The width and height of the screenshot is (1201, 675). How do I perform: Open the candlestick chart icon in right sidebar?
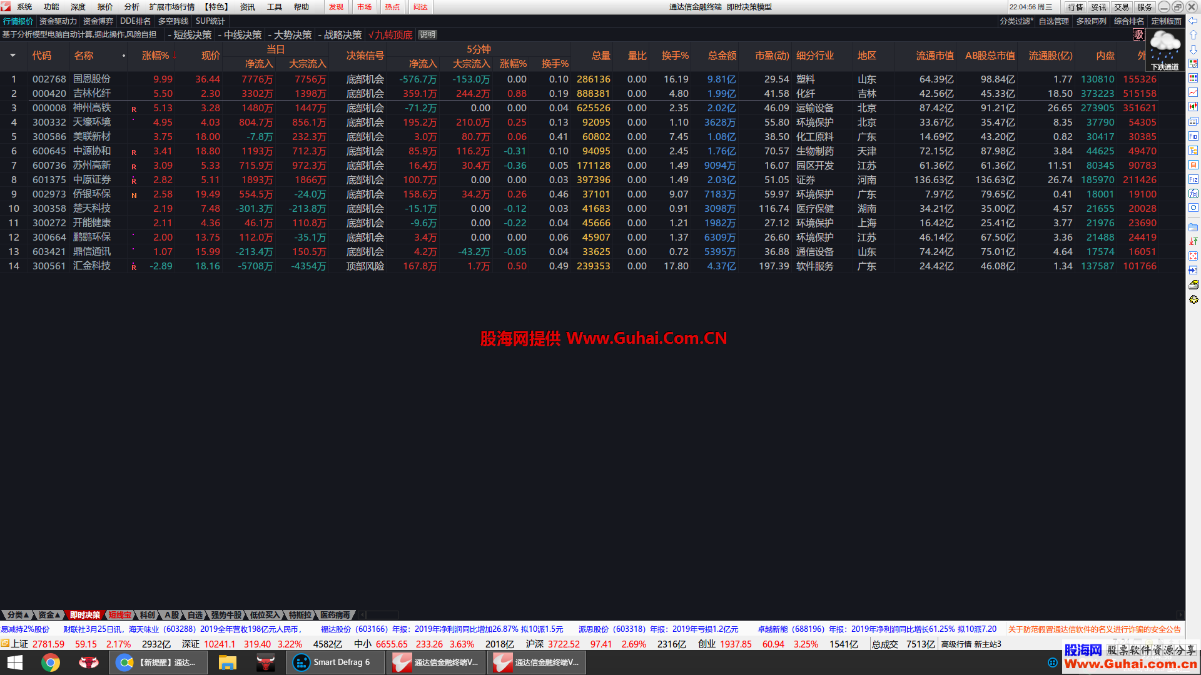click(x=1193, y=107)
